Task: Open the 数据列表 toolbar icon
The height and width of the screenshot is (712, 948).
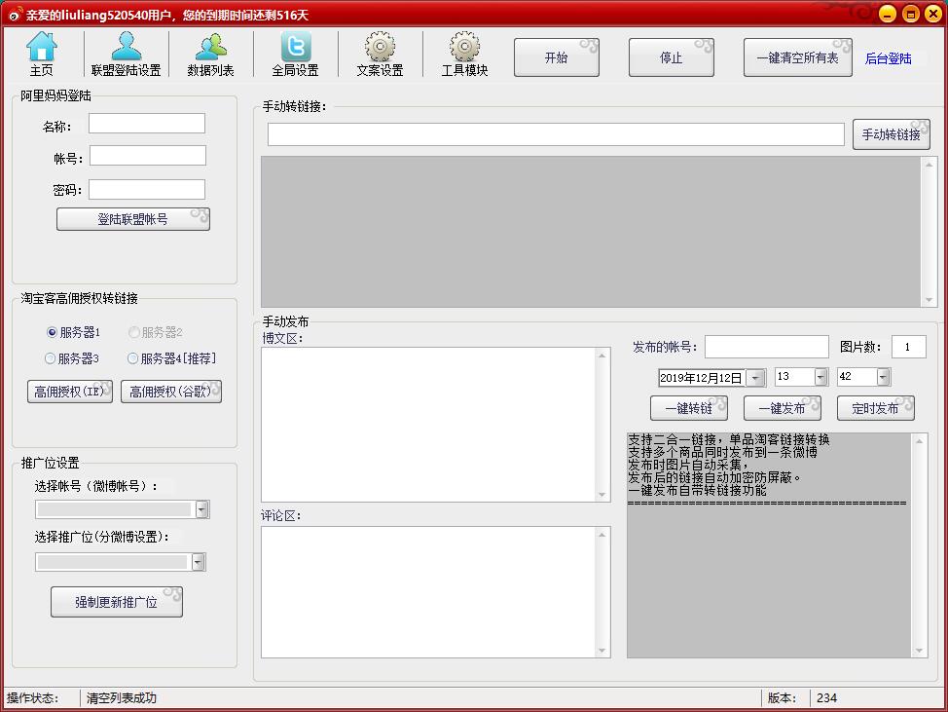Action: pyautogui.click(x=210, y=54)
